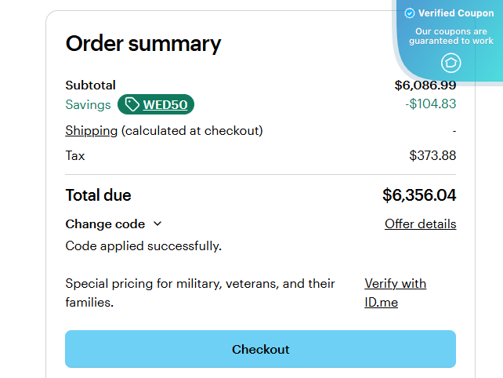
Task: Click the tax amount $373.88
Action: pos(432,155)
